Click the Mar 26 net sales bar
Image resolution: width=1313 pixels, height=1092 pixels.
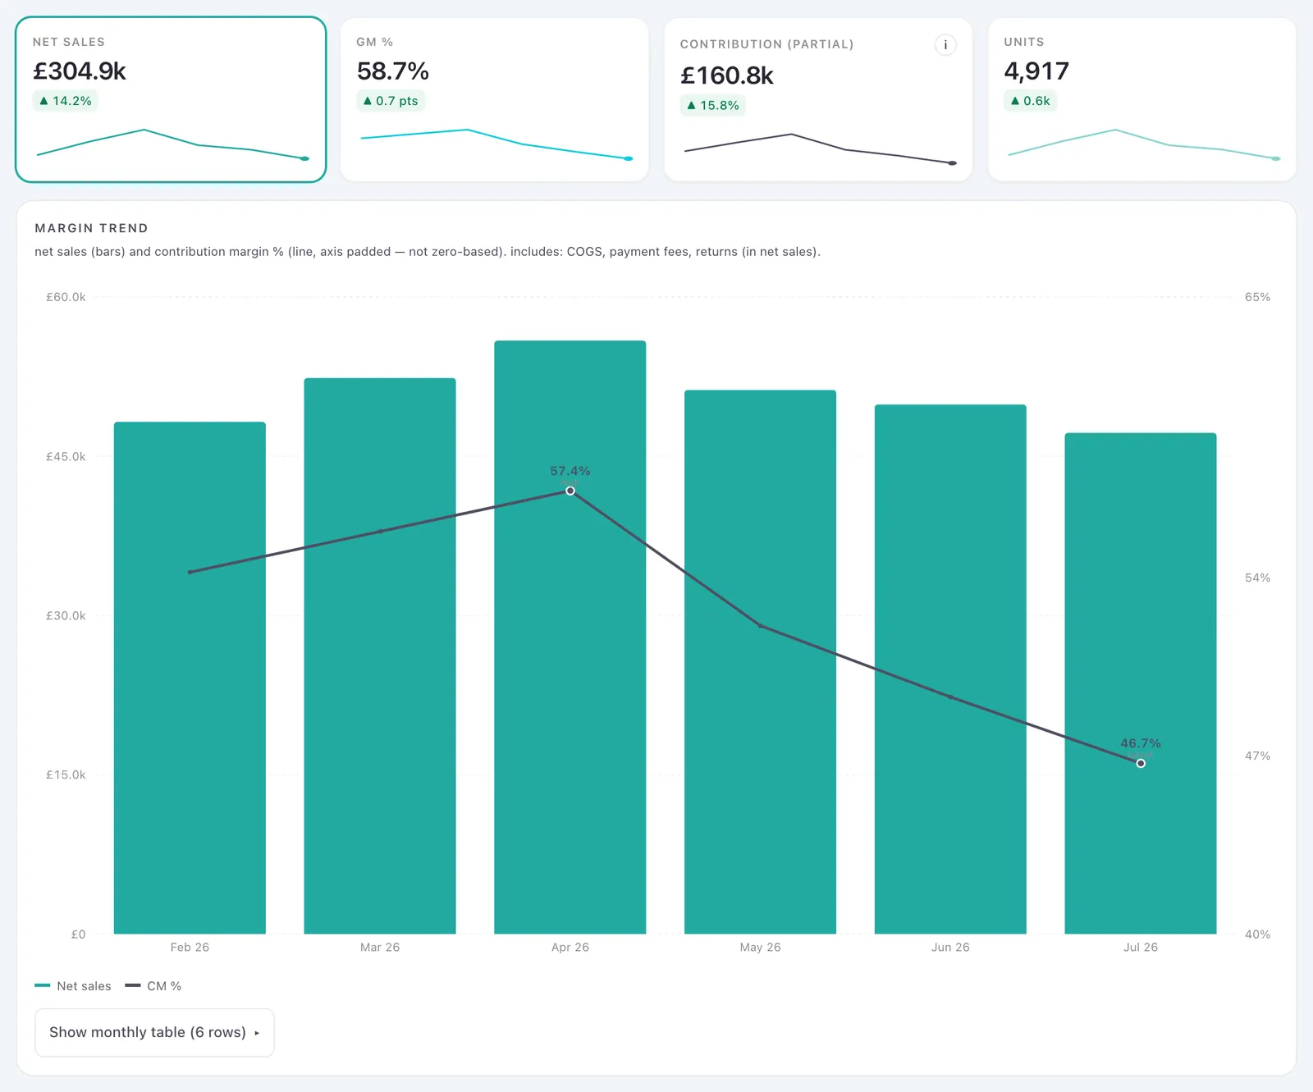380,656
